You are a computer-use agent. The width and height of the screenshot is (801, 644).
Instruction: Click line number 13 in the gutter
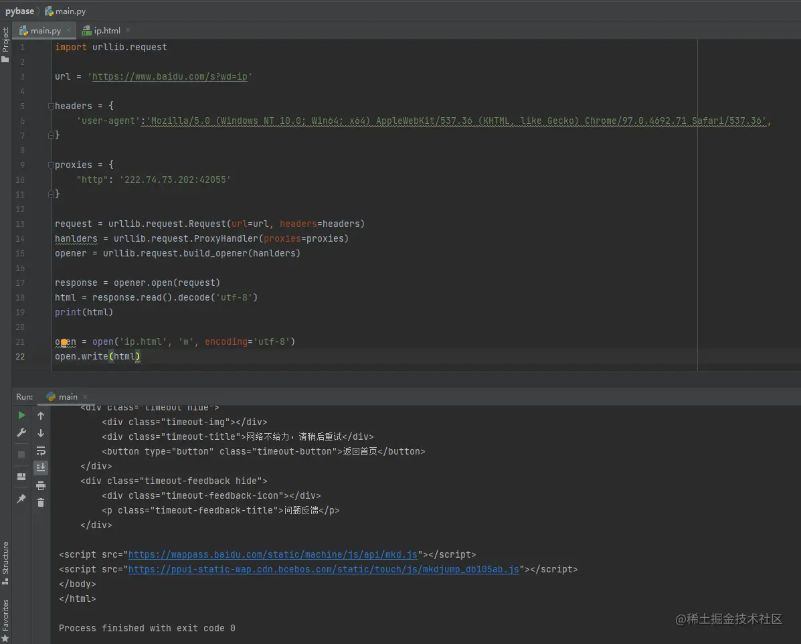20,224
